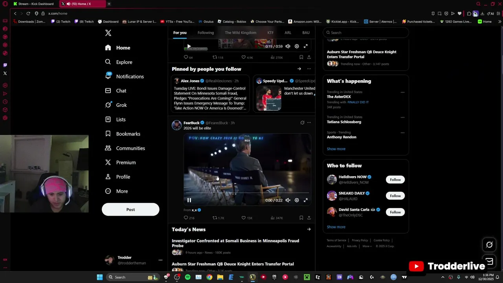Open Explore in the sidebar
503x283 pixels.
tap(119, 62)
